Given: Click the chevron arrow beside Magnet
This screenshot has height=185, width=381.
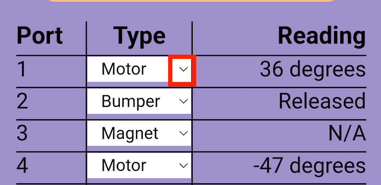Looking at the screenshot, I should pos(184,133).
